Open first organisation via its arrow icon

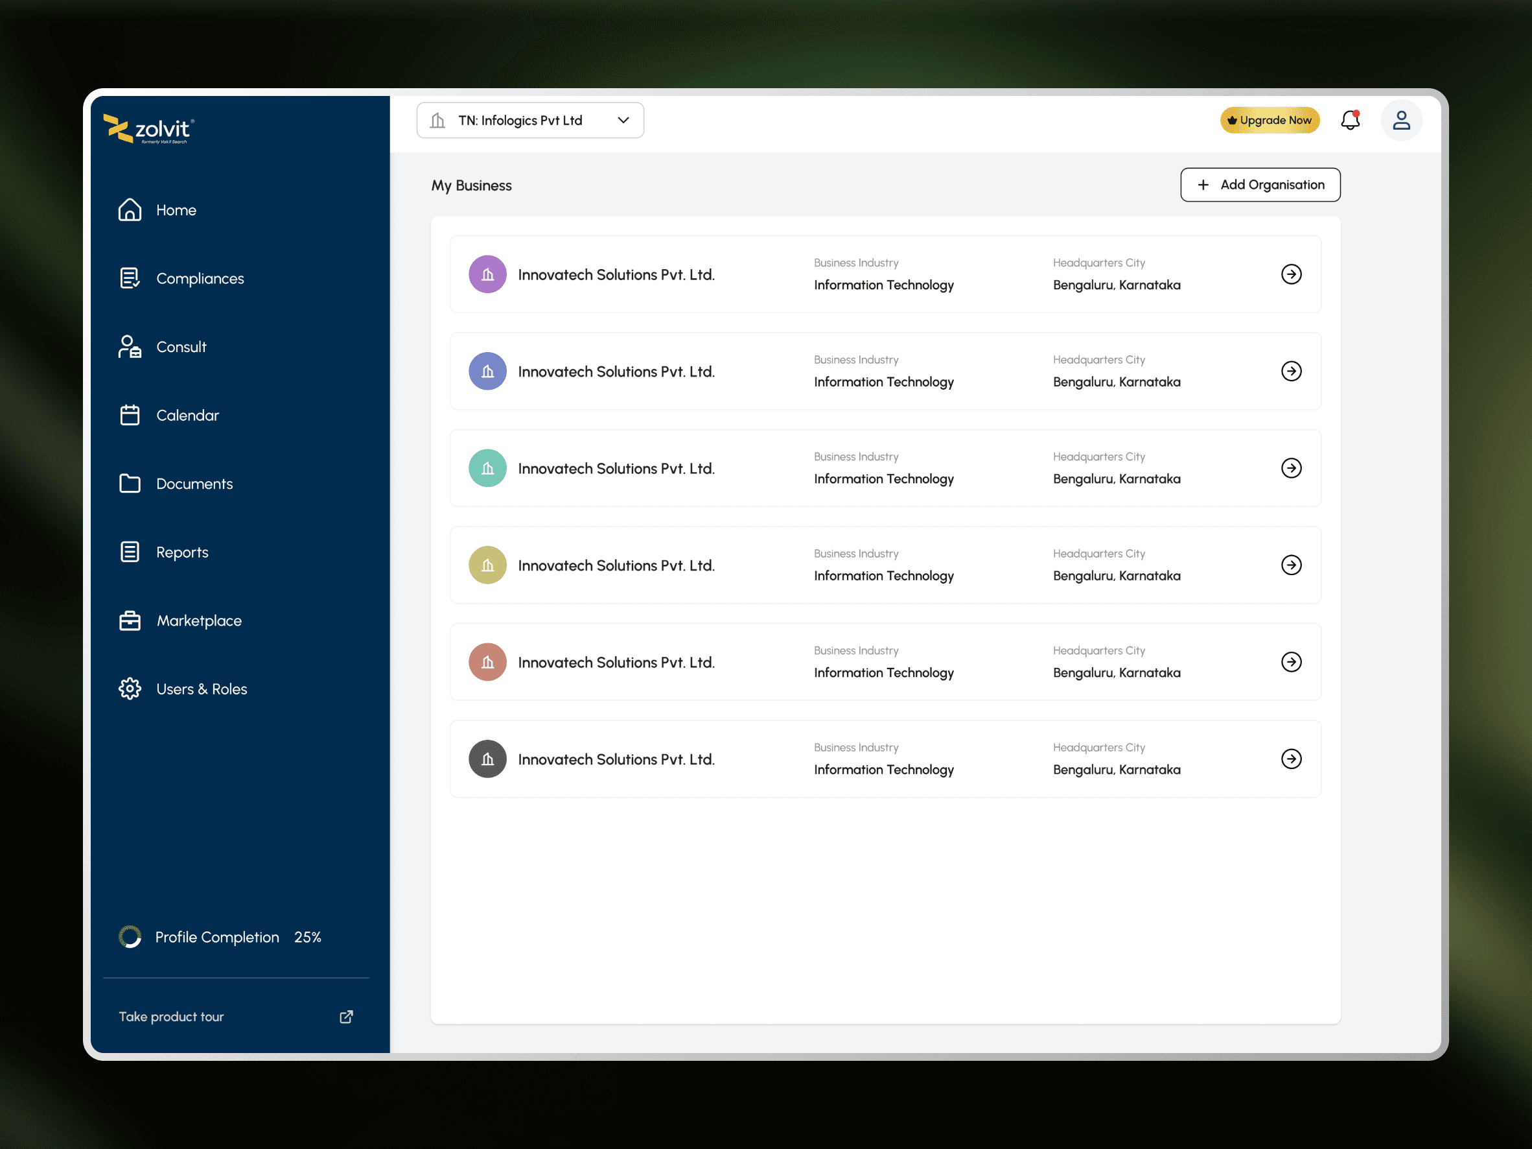pyautogui.click(x=1291, y=274)
